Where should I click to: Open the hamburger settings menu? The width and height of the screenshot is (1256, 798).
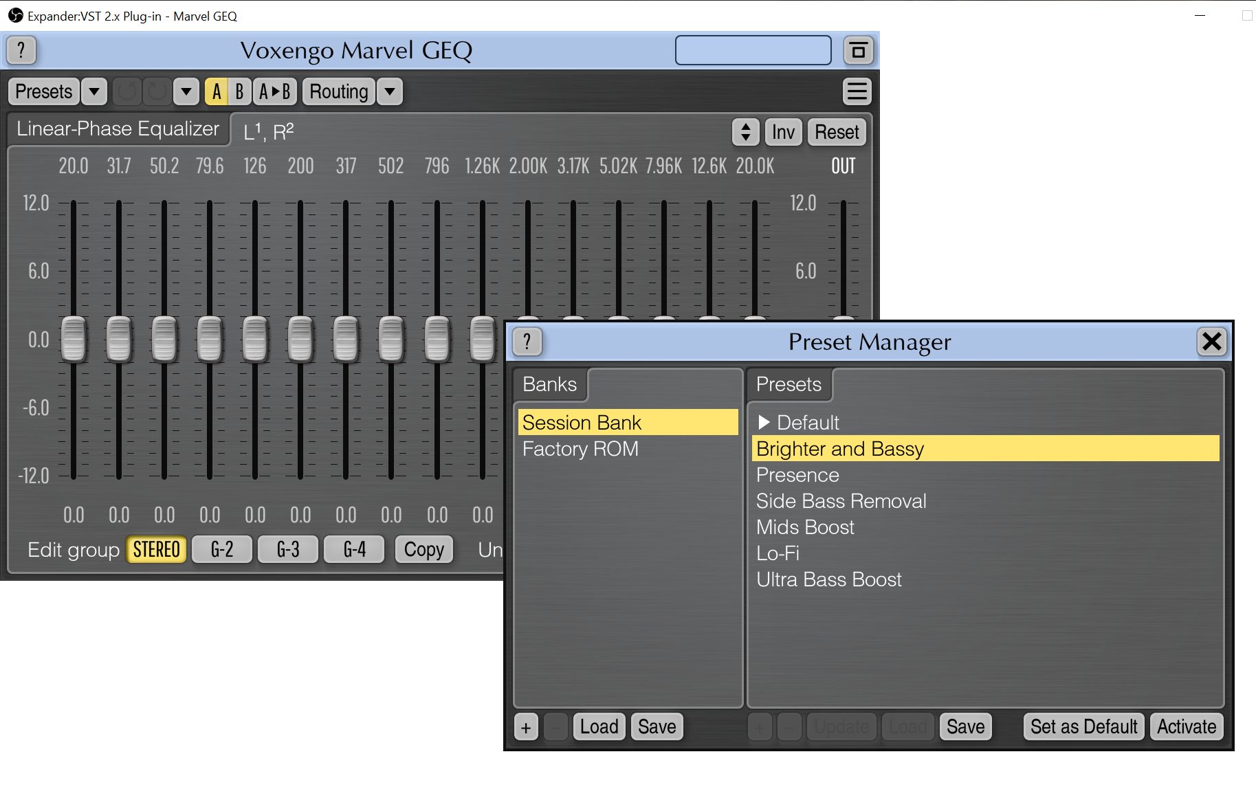857,91
